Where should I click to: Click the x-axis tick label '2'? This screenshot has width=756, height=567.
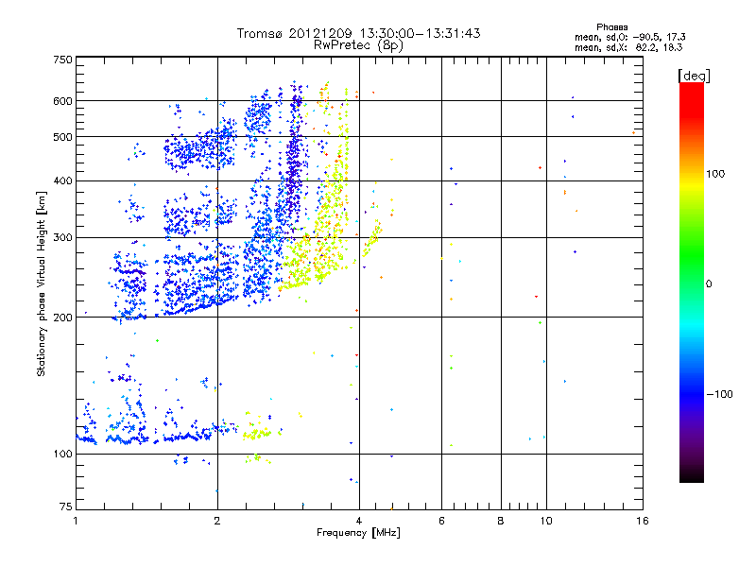pyautogui.click(x=217, y=521)
